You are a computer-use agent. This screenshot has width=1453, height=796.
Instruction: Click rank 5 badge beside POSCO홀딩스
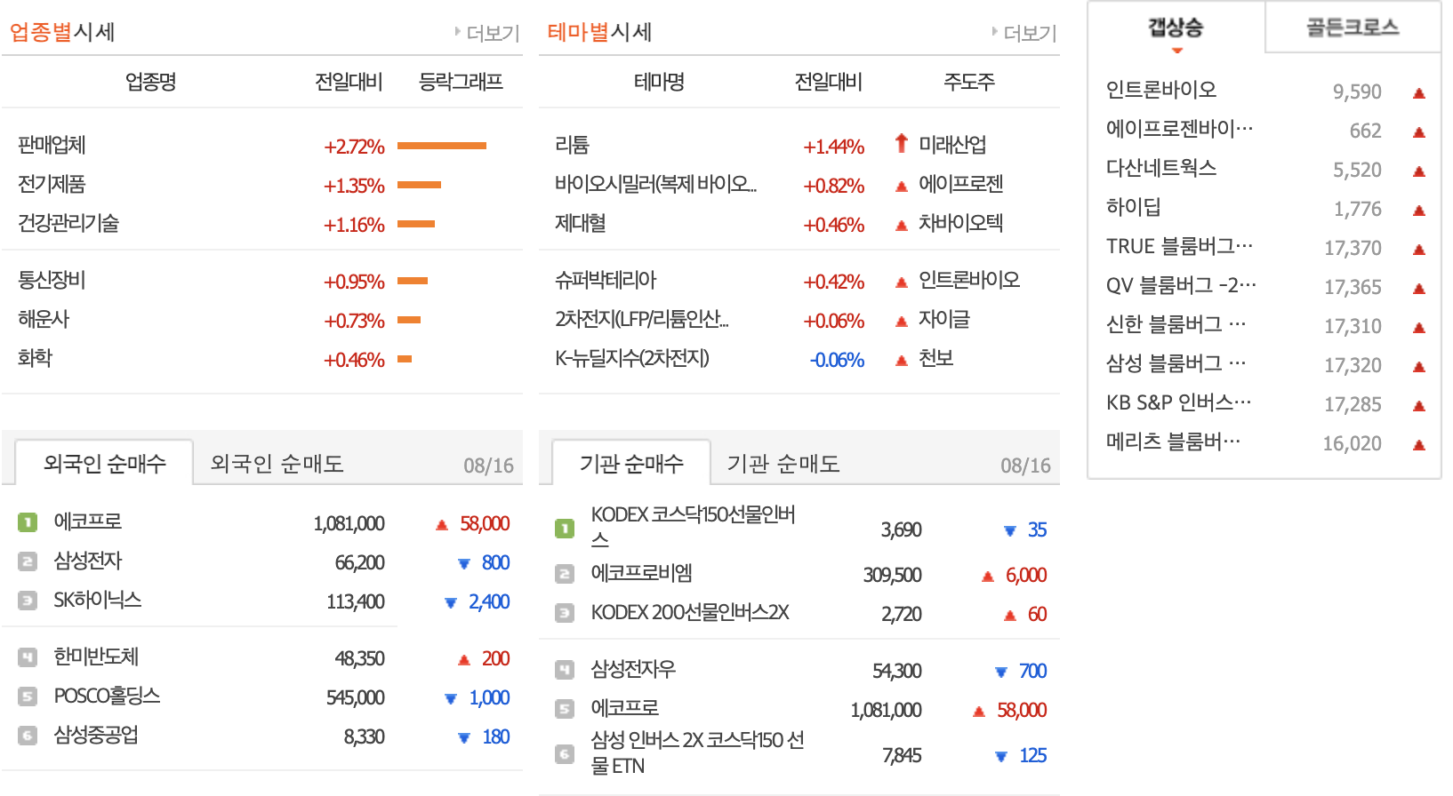(28, 696)
